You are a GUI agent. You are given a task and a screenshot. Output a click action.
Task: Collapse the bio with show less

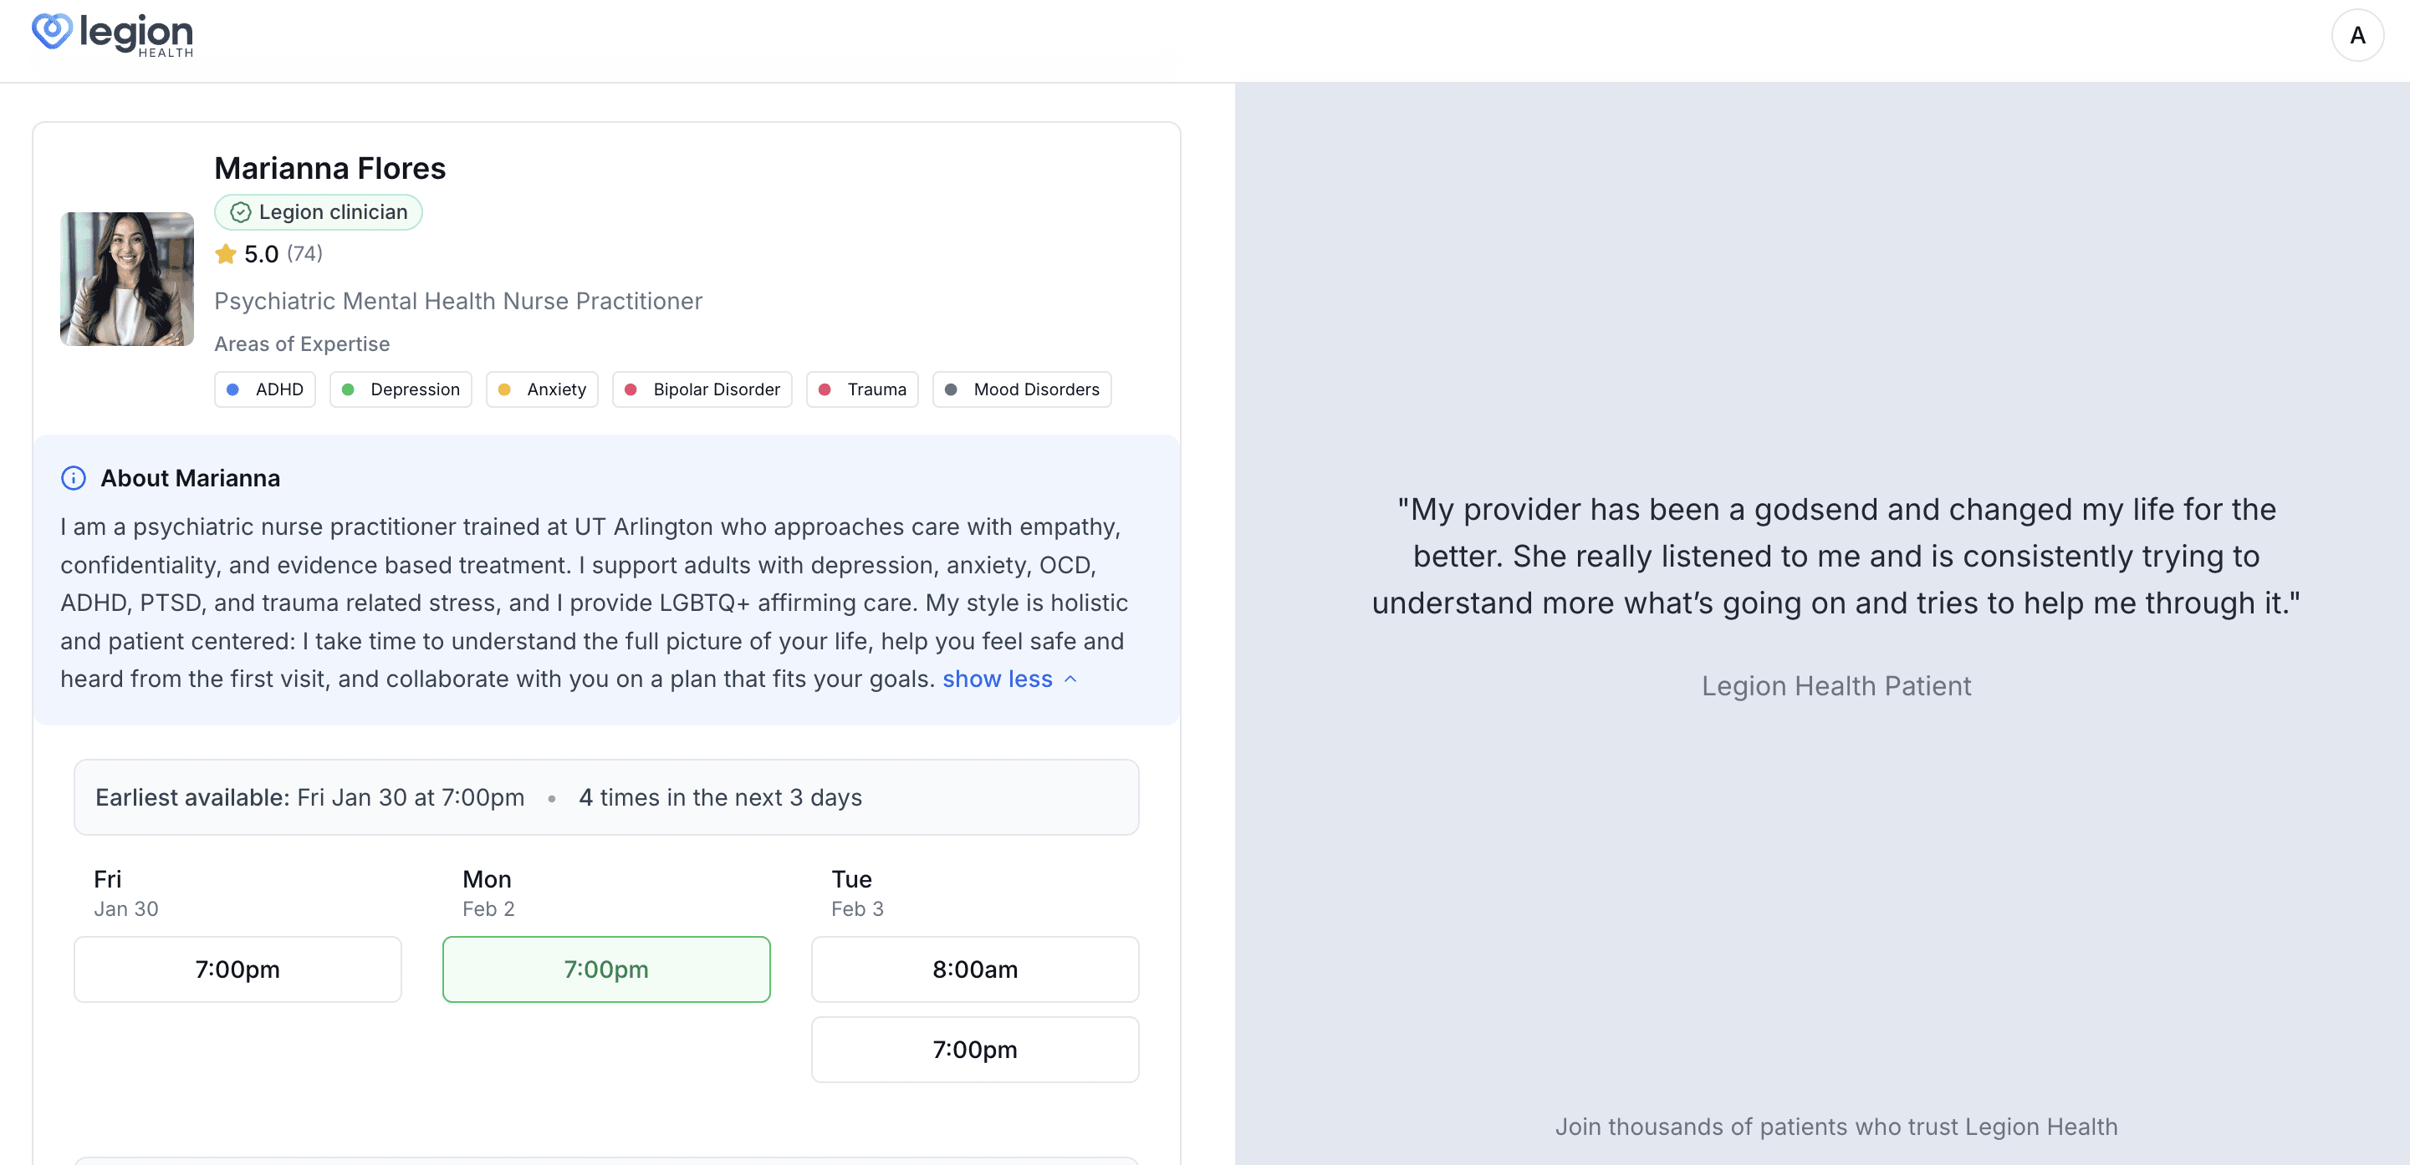coord(997,679)
